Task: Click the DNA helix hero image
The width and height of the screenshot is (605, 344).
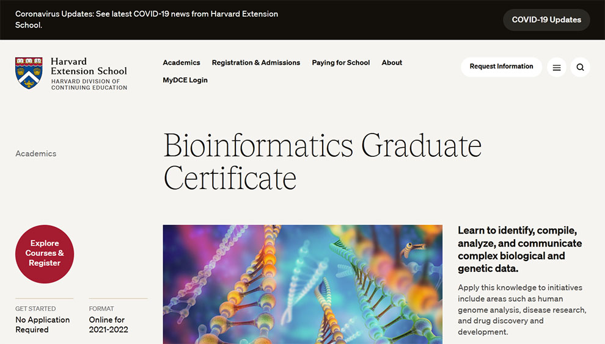Action: coord(302,284)
